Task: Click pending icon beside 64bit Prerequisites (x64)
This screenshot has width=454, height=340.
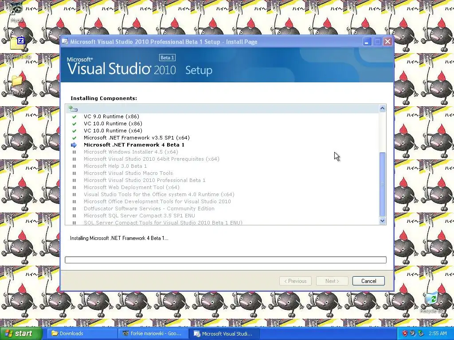Action: pyautogui.click(x=74, y=159)
